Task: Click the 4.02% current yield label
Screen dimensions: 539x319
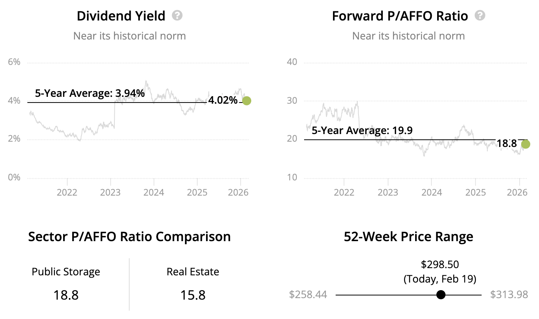Action: pyautogui.click(x=223, y=101)
